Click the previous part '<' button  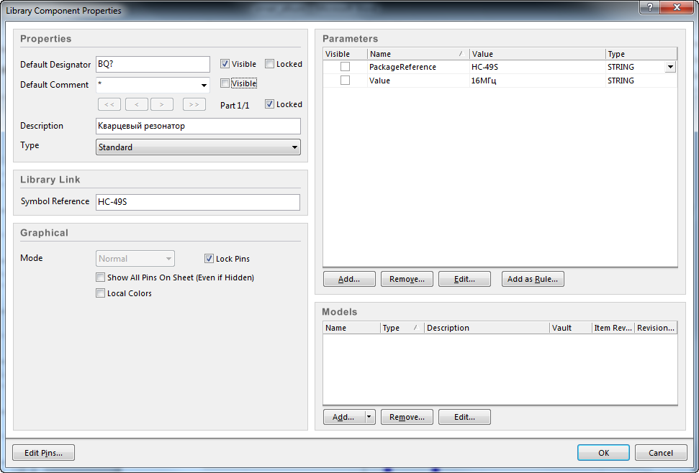(137, 104)
